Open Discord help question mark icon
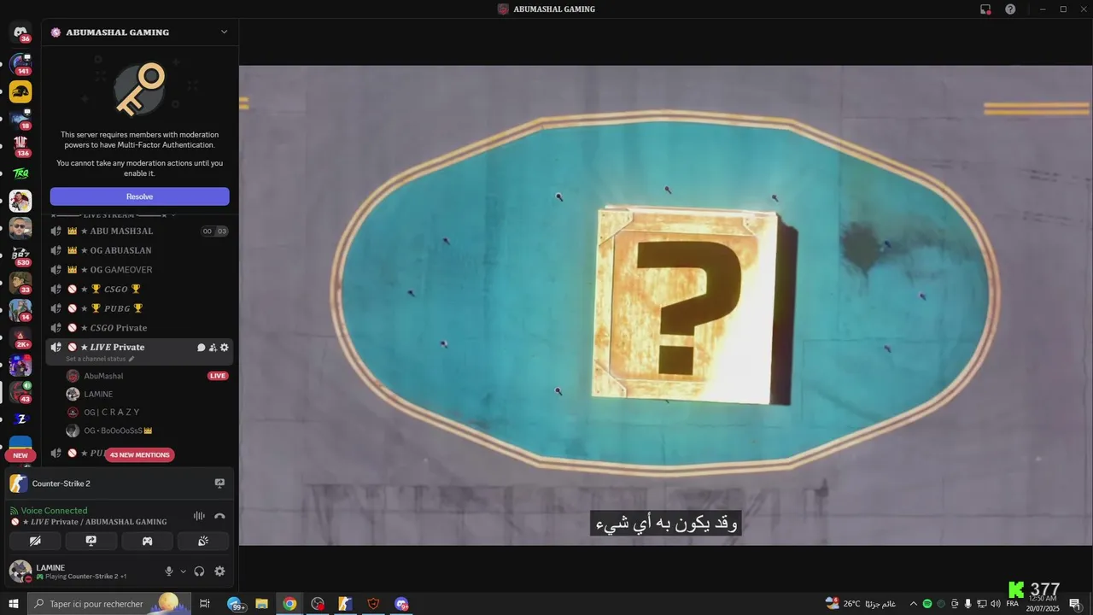The height and width of the screenshot is (615, 1093). (x=1010, y=9)
